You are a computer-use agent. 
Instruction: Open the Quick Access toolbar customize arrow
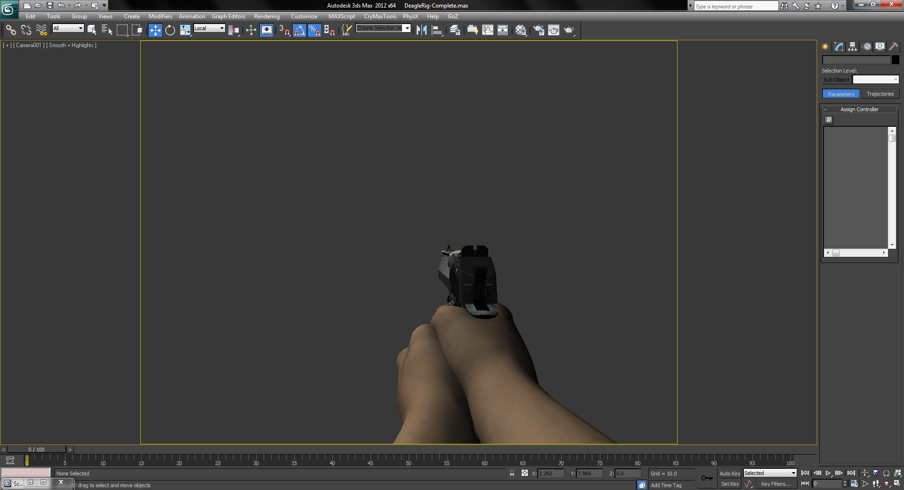click(x=105, y=6)
